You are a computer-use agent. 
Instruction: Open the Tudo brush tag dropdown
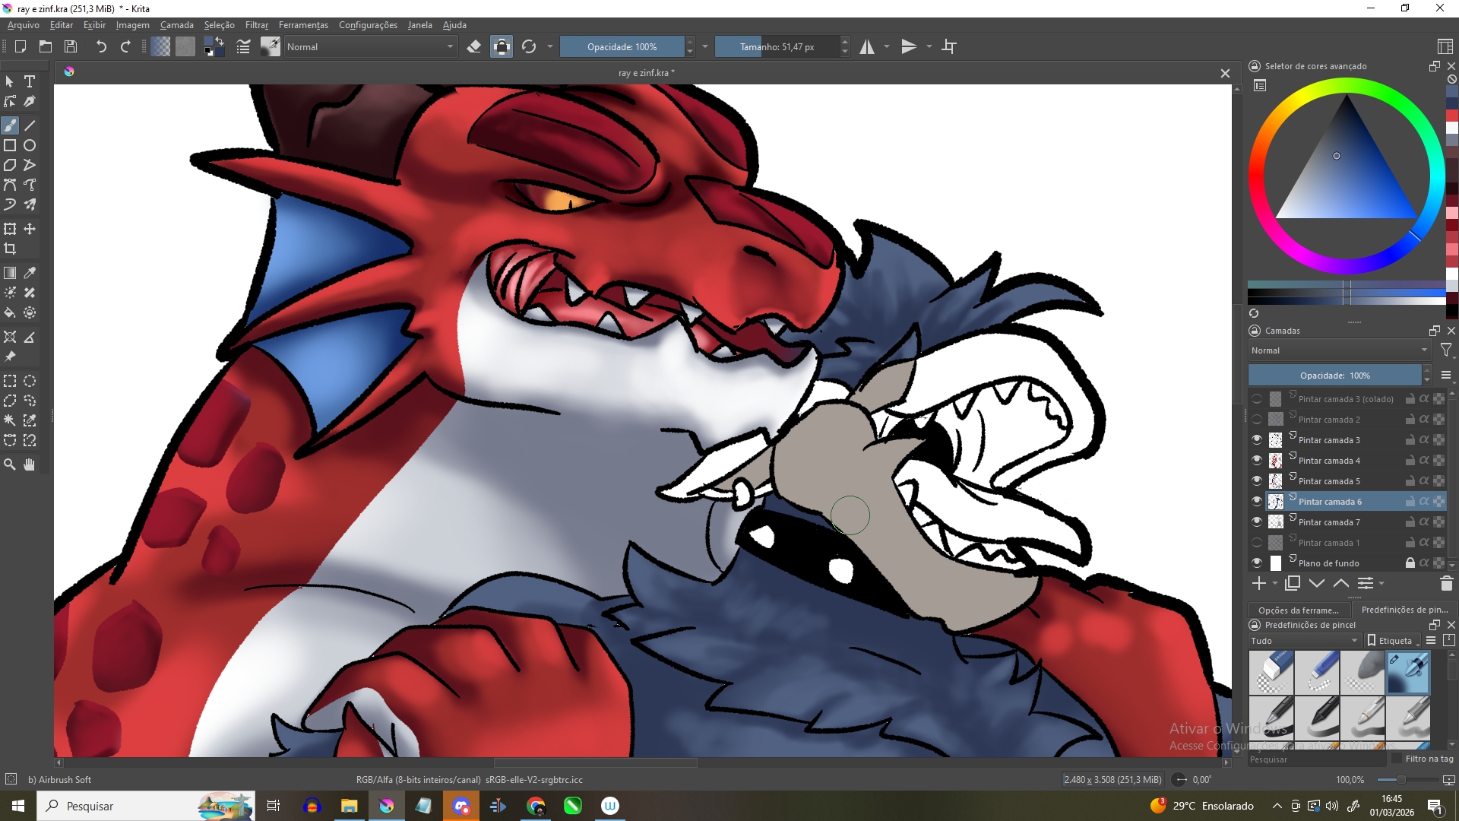pos(1304,641)
